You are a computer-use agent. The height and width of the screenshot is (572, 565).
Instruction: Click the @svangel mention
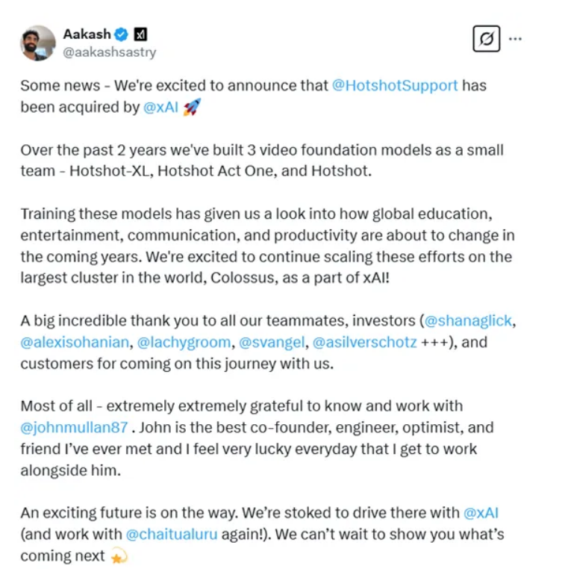[272, 342]
